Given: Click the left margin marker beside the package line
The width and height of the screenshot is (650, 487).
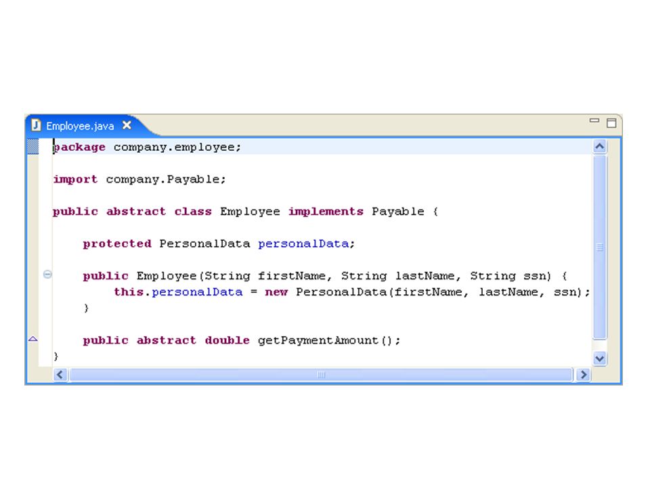Looking at the screenshot, I should point(32,147).
